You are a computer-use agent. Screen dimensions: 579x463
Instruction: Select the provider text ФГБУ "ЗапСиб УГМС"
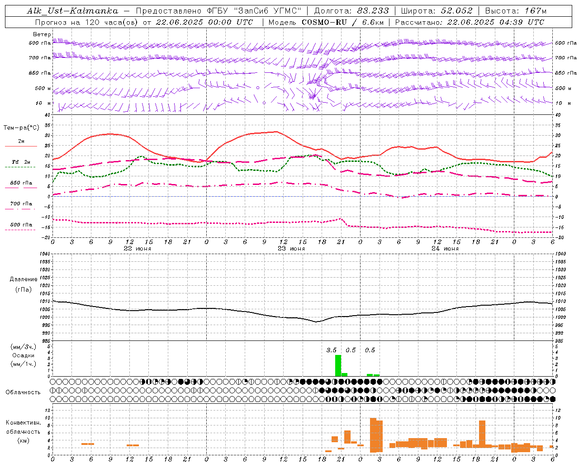click(x=254, y=11)
